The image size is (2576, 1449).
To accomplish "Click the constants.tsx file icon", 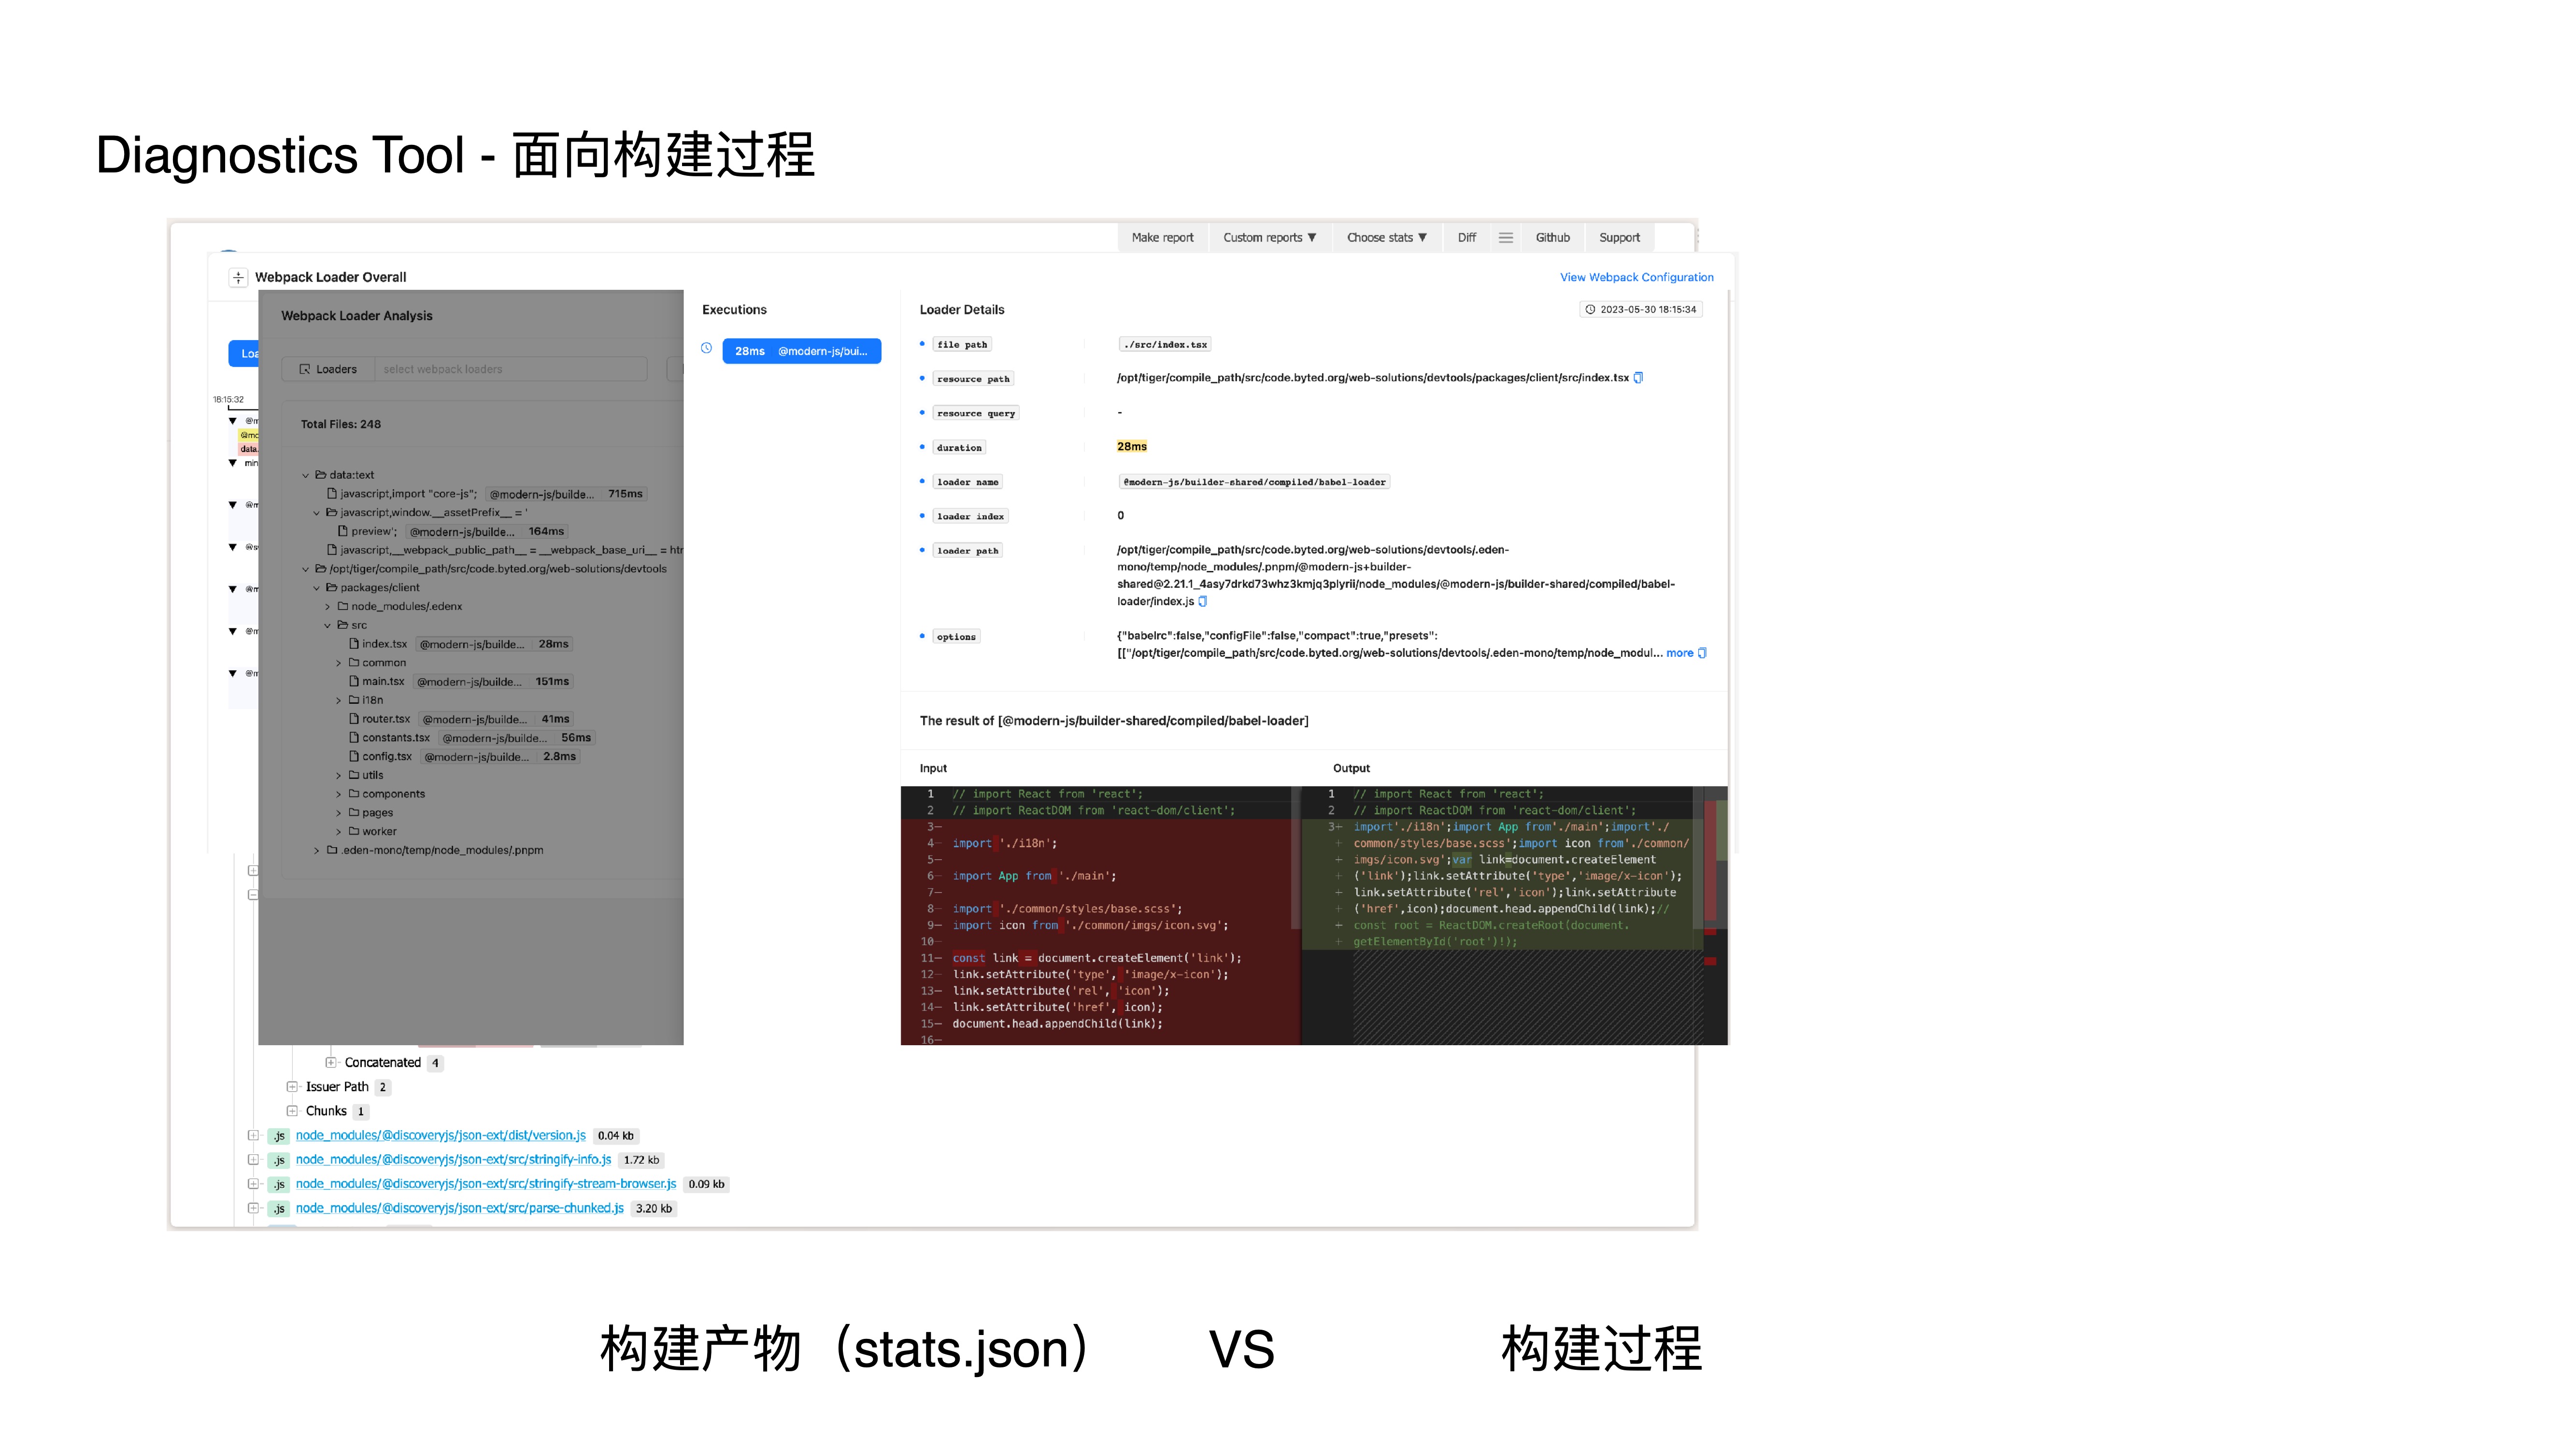I will point(354,738).
